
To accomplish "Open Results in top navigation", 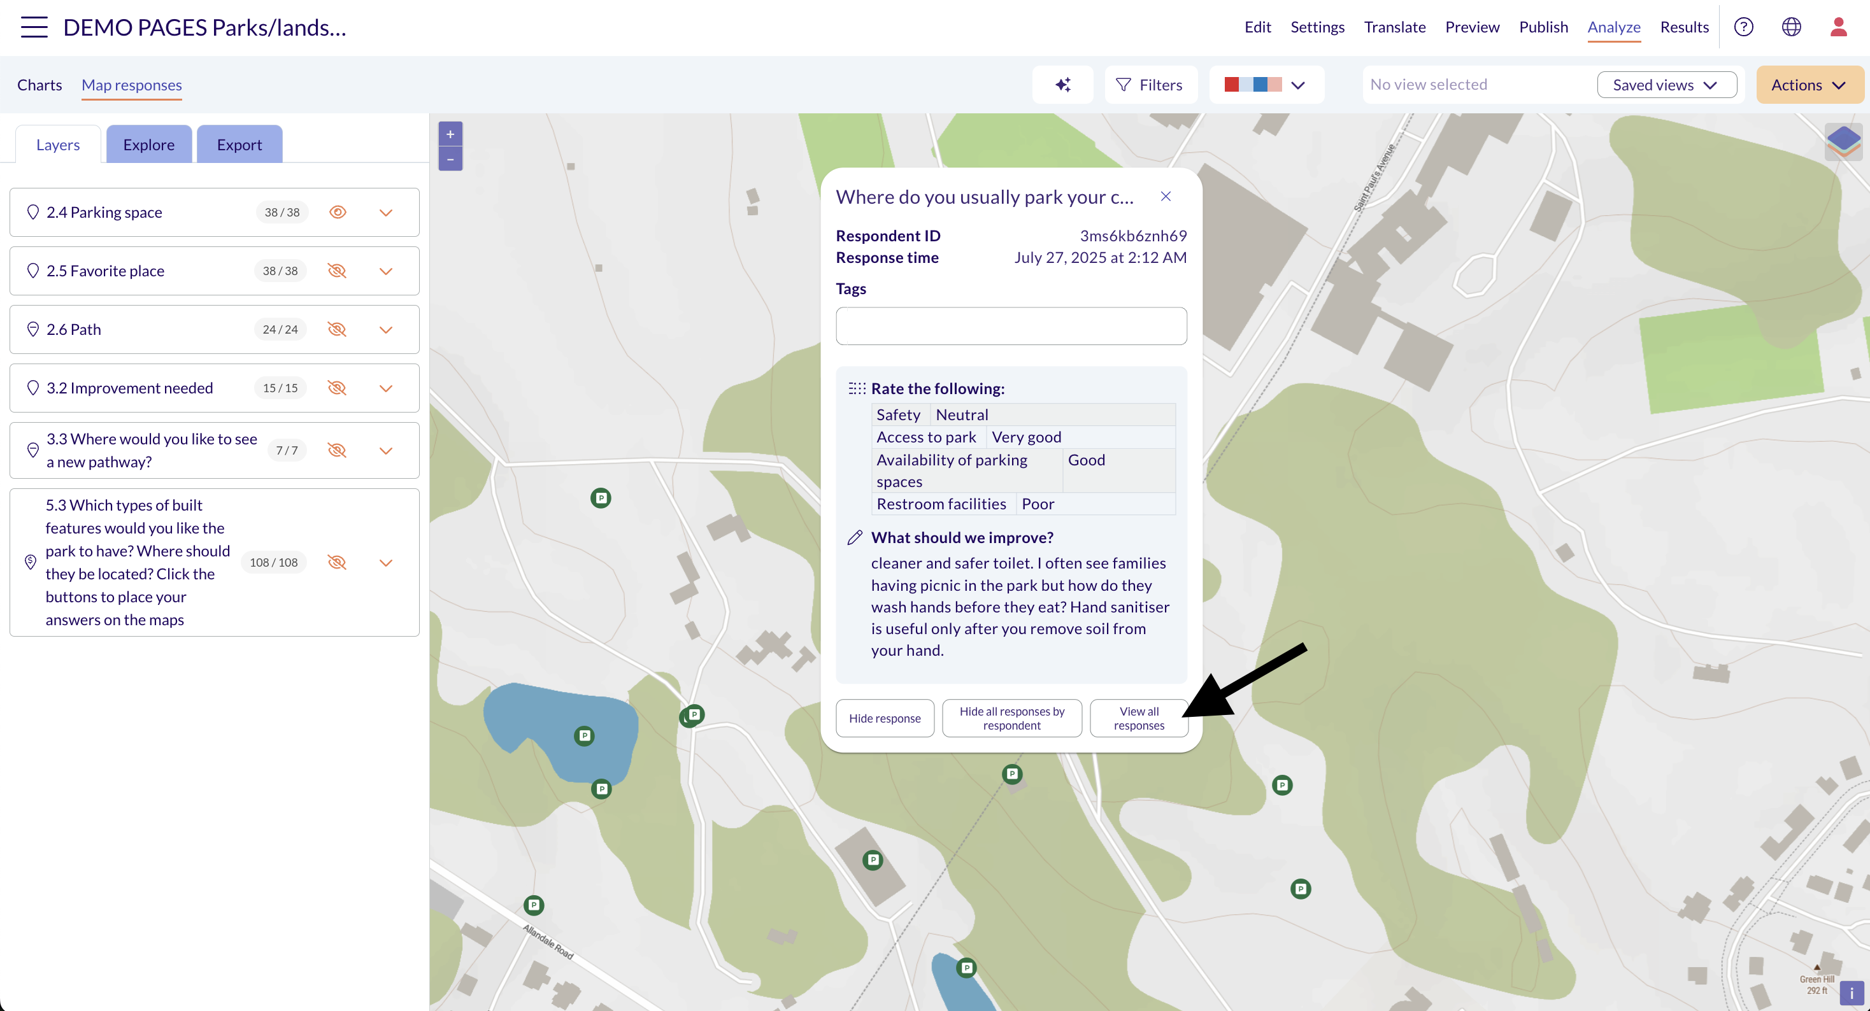I will coord(1684,27).
